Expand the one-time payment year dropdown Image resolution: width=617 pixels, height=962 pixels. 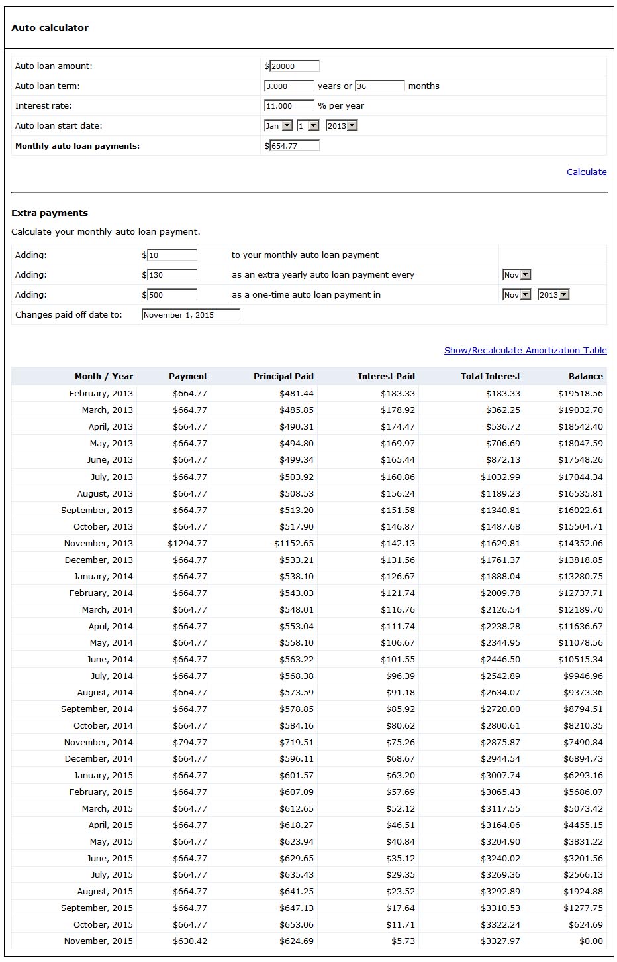(x=553, y=294)
